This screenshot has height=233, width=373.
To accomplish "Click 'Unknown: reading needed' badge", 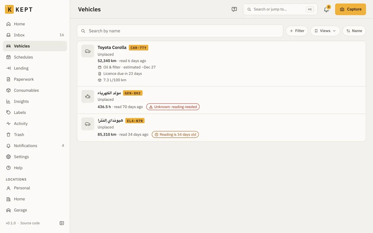I will pyautogui.click(x=173, y=107).
